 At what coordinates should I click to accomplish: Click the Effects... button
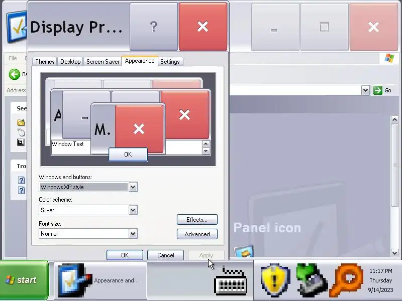[x=197, y=220]
